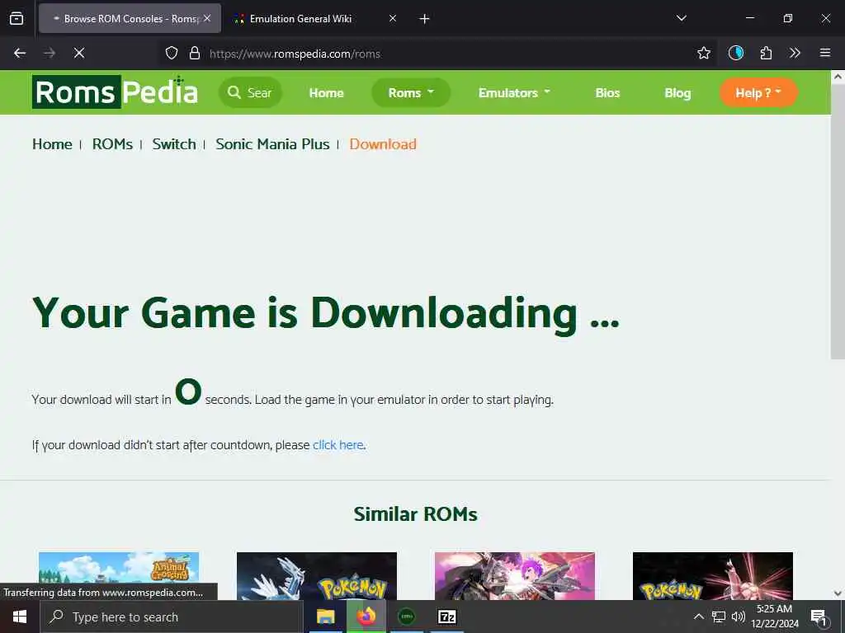
Task: Open the green circular app in taskbar
Action: (x=406, y=617)
